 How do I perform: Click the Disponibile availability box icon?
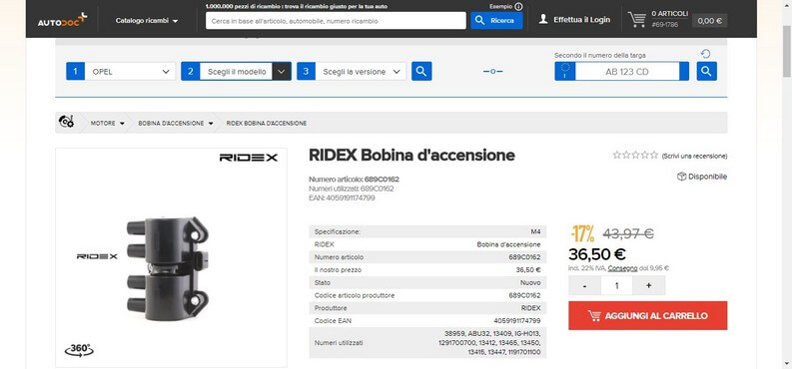(681, 177)
